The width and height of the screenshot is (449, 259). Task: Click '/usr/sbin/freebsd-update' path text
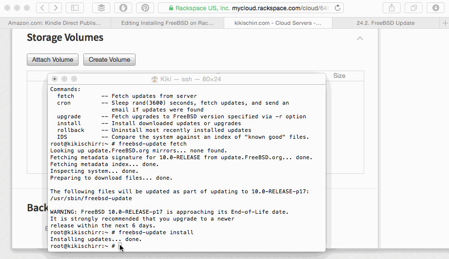click(91, 199)
